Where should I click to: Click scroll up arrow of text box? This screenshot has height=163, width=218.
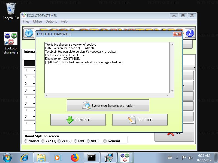click(172, 45)
